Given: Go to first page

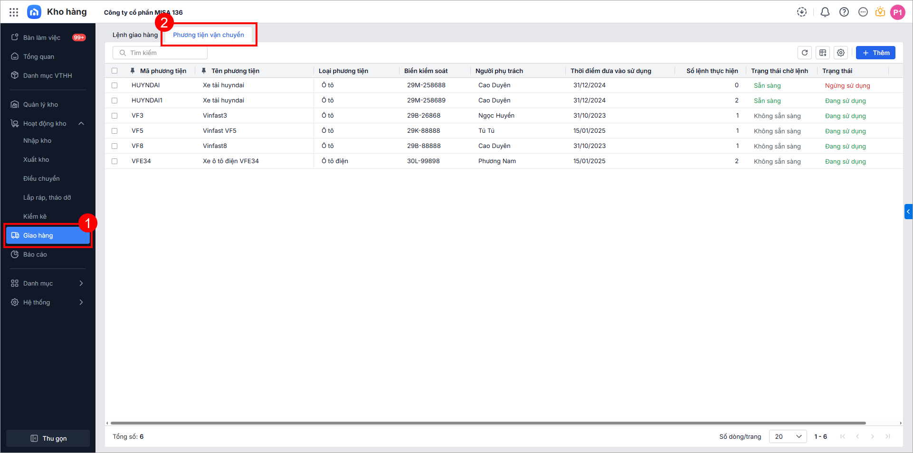Looking at the screenshot, I should pyautogui.click(x=843, y=436).
